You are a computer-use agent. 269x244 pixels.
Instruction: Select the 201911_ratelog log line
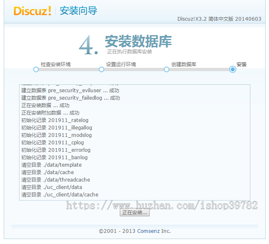pos(55,120)
